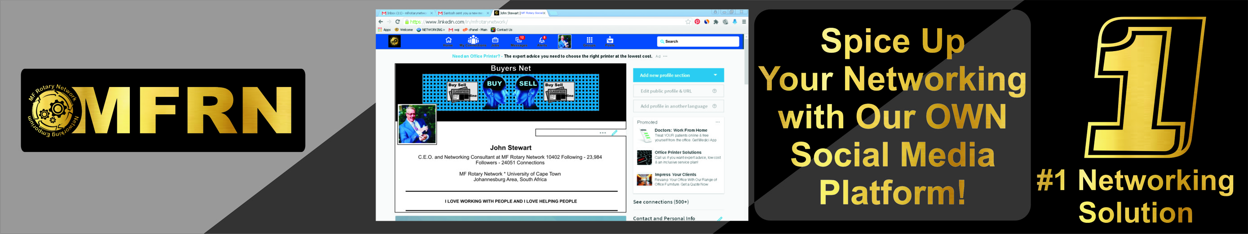Open three-dot menu on profile card

602,133
